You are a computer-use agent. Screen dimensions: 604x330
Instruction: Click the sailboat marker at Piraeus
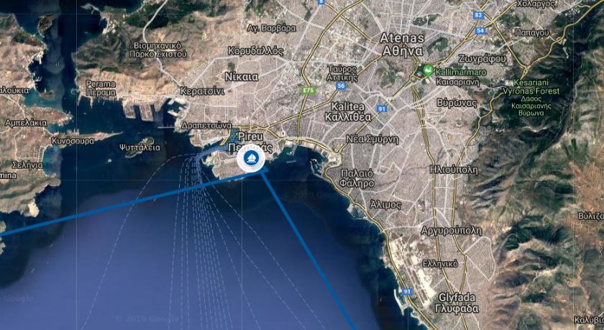[x=251, y=159]
